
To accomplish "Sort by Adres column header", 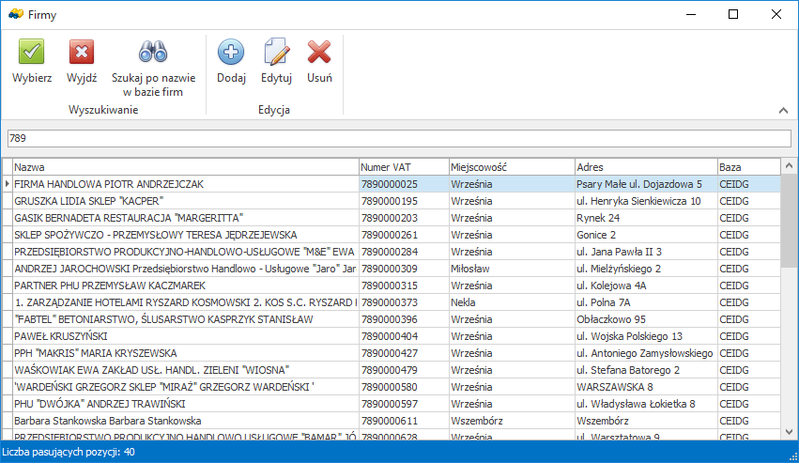I will (x=644, y=166).
